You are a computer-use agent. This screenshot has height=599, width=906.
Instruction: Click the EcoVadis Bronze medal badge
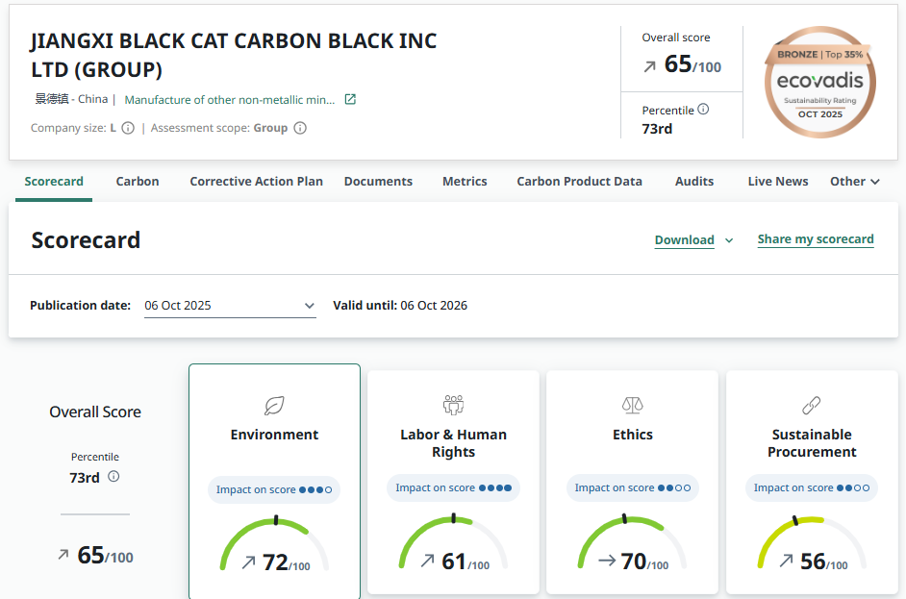(x=820, y=83)
